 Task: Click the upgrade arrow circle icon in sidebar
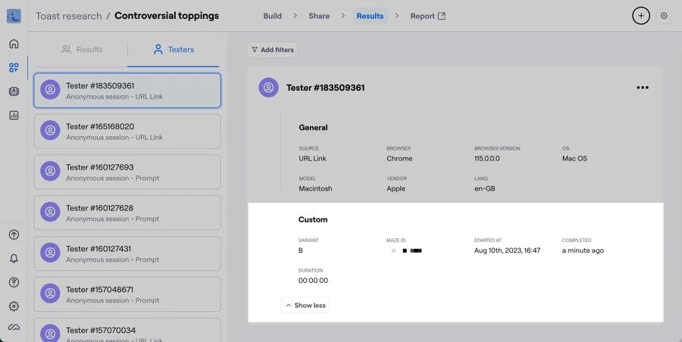pos(14,235)
